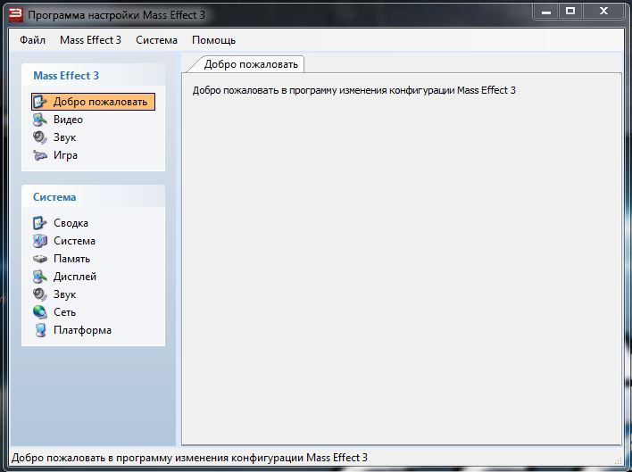Open Звук info under Система group

(x=64, y=294)
